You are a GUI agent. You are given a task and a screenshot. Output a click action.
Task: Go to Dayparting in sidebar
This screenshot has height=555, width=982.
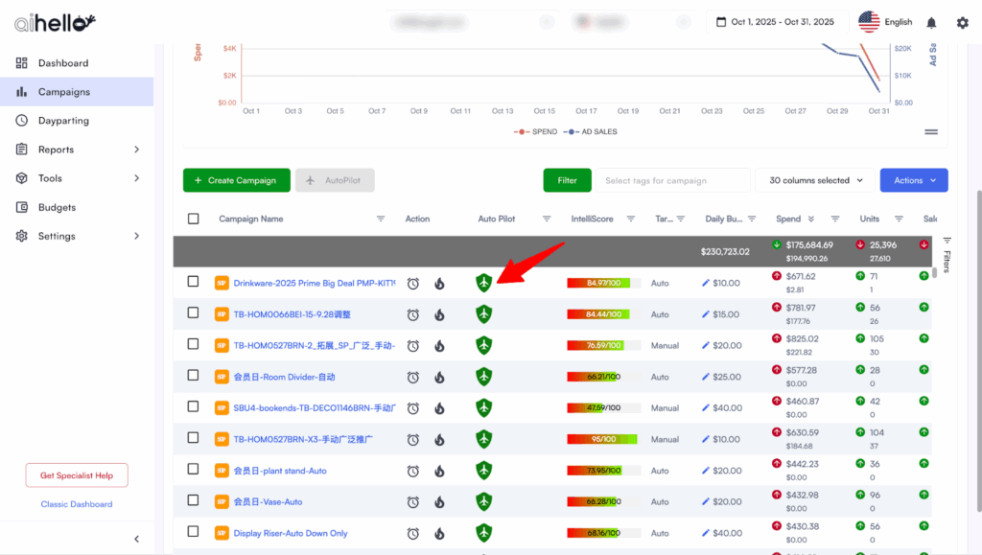coord(63,121)
